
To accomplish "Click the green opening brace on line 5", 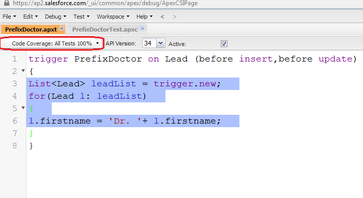I will pyautogui.click(x=31, y=109).
